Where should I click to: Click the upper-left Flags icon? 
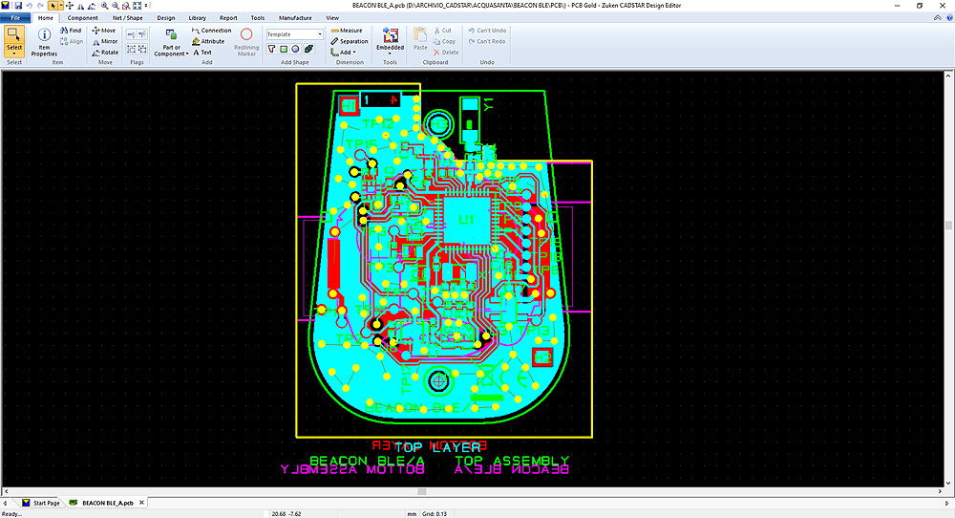click(131, 35)
